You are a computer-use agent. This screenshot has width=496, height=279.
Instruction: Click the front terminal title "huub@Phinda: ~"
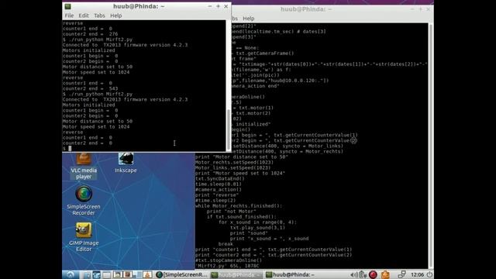click(139, 6)
